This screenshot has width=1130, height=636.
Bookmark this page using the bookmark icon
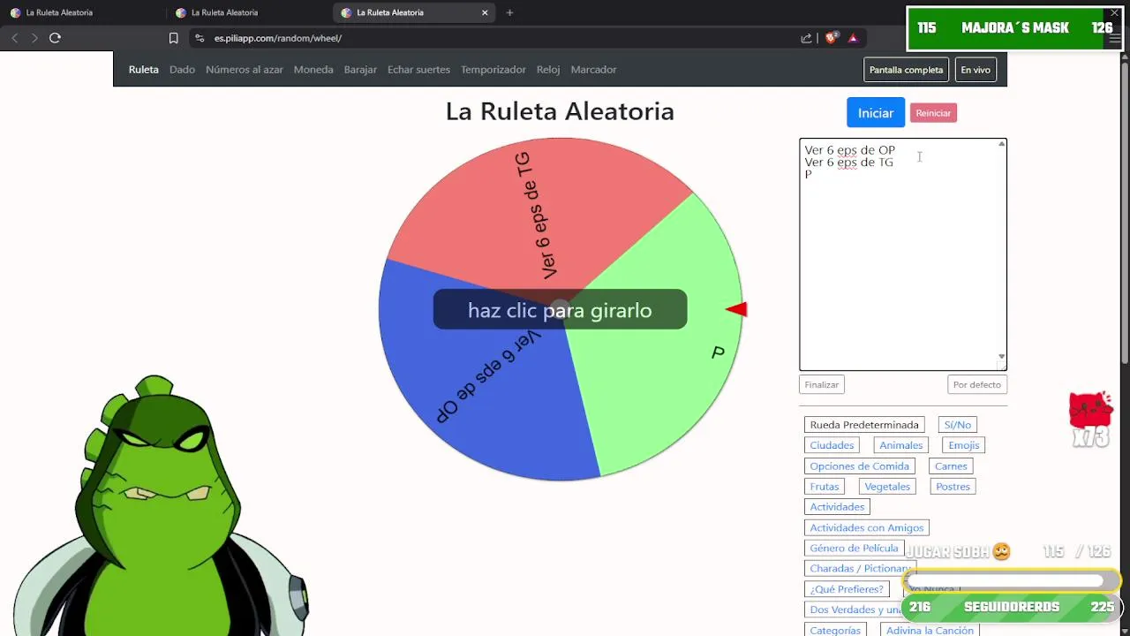(173, 38)
